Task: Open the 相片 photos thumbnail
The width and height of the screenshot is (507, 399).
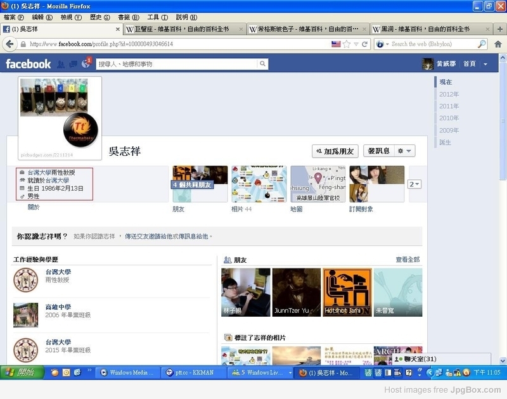Action: (x=259, y=184)
